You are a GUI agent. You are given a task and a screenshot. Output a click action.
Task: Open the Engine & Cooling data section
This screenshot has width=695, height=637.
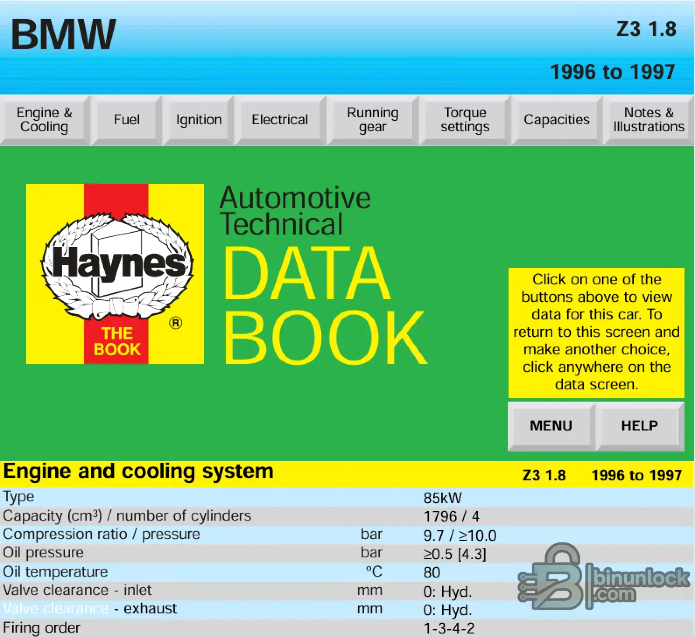45,120
